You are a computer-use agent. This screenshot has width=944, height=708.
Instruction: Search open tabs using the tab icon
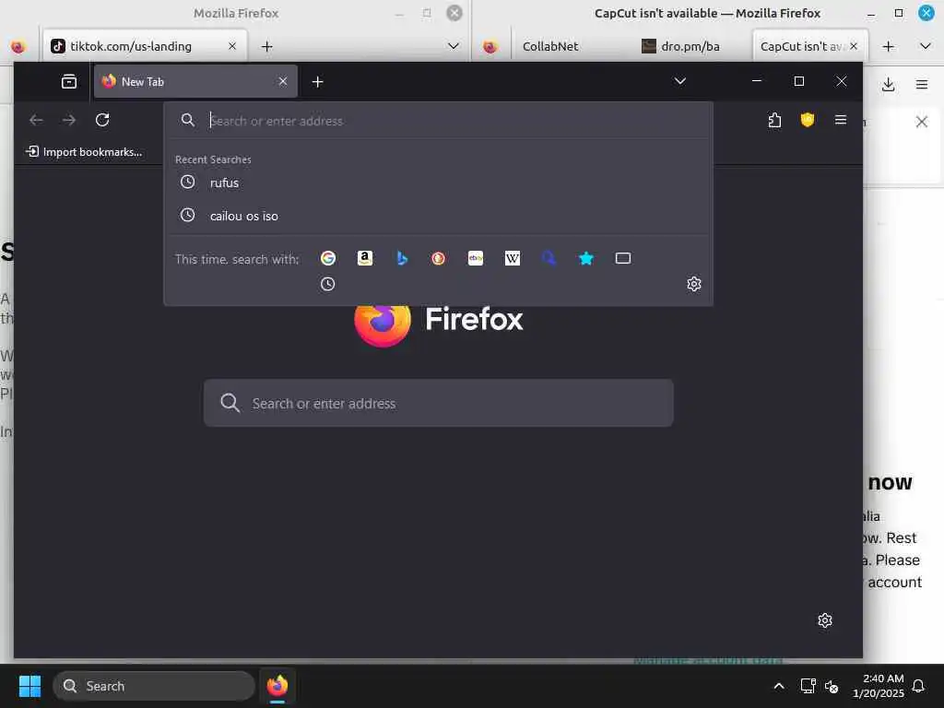click(x=623, y=258)
